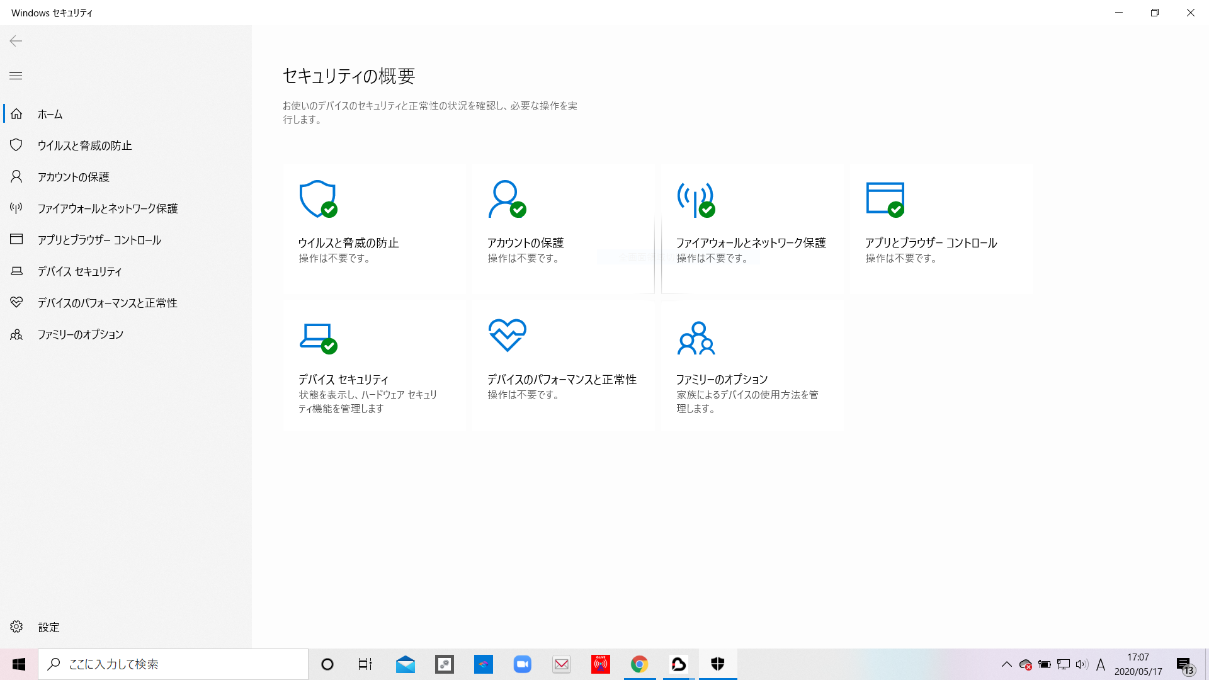Open the device security laptop tile icon
Image resolution: width=1209 pixels, height=680 pixels.
click(x=317, y=337)
